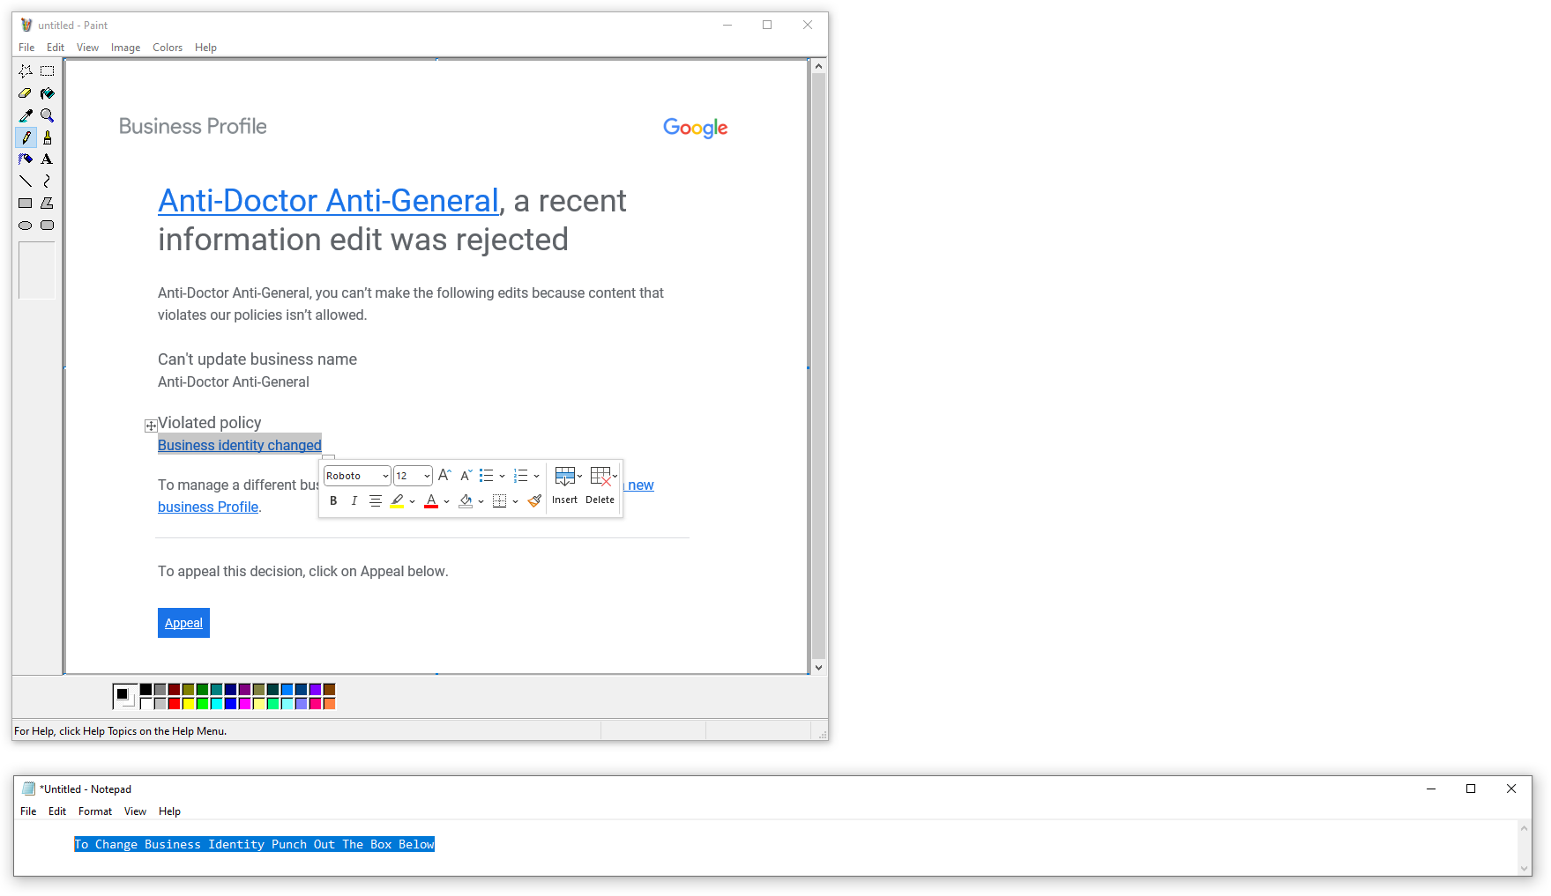The height and width of the screenshot is (896, 1551).
Task: Select the Text tool in Paint
Action: (48, 159)
